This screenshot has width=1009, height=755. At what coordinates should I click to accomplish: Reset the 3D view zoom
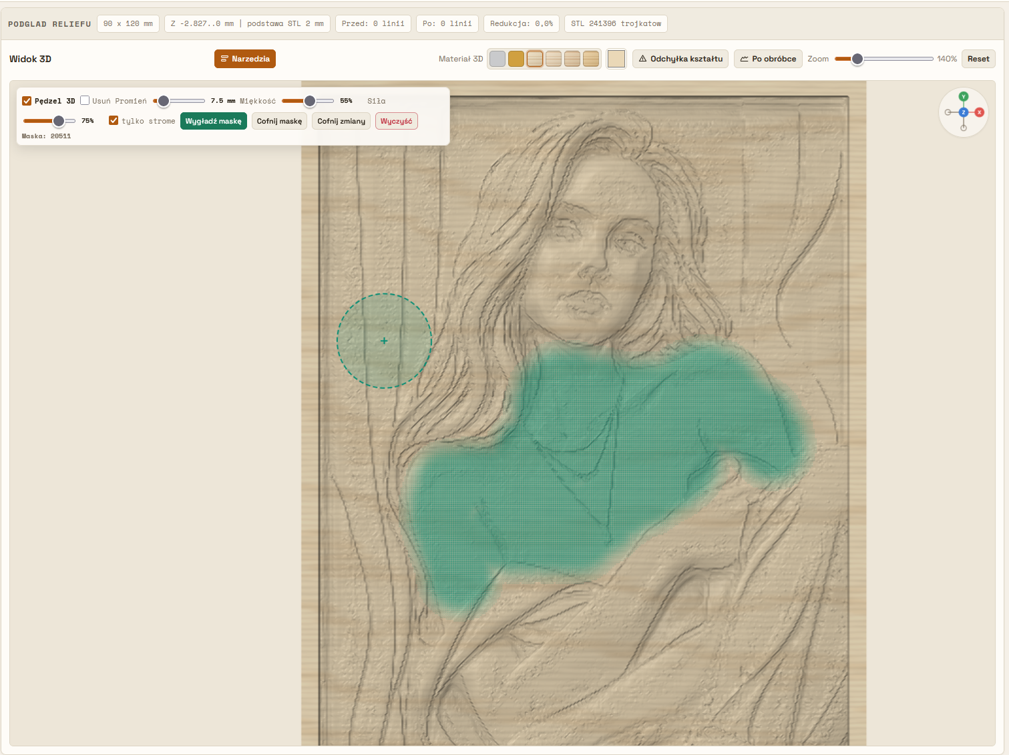click(x=978, y=59)
